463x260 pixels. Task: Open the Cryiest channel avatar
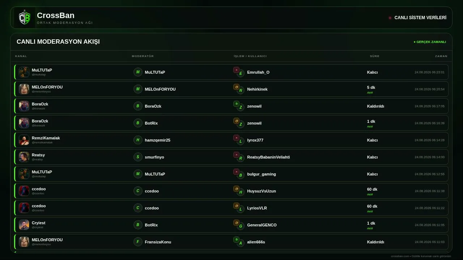coord(24,225)
